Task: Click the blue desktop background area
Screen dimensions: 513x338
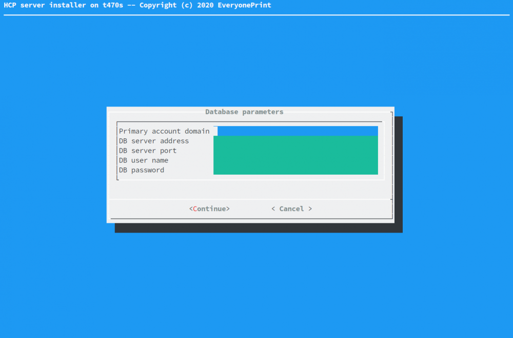Action: 51,282
